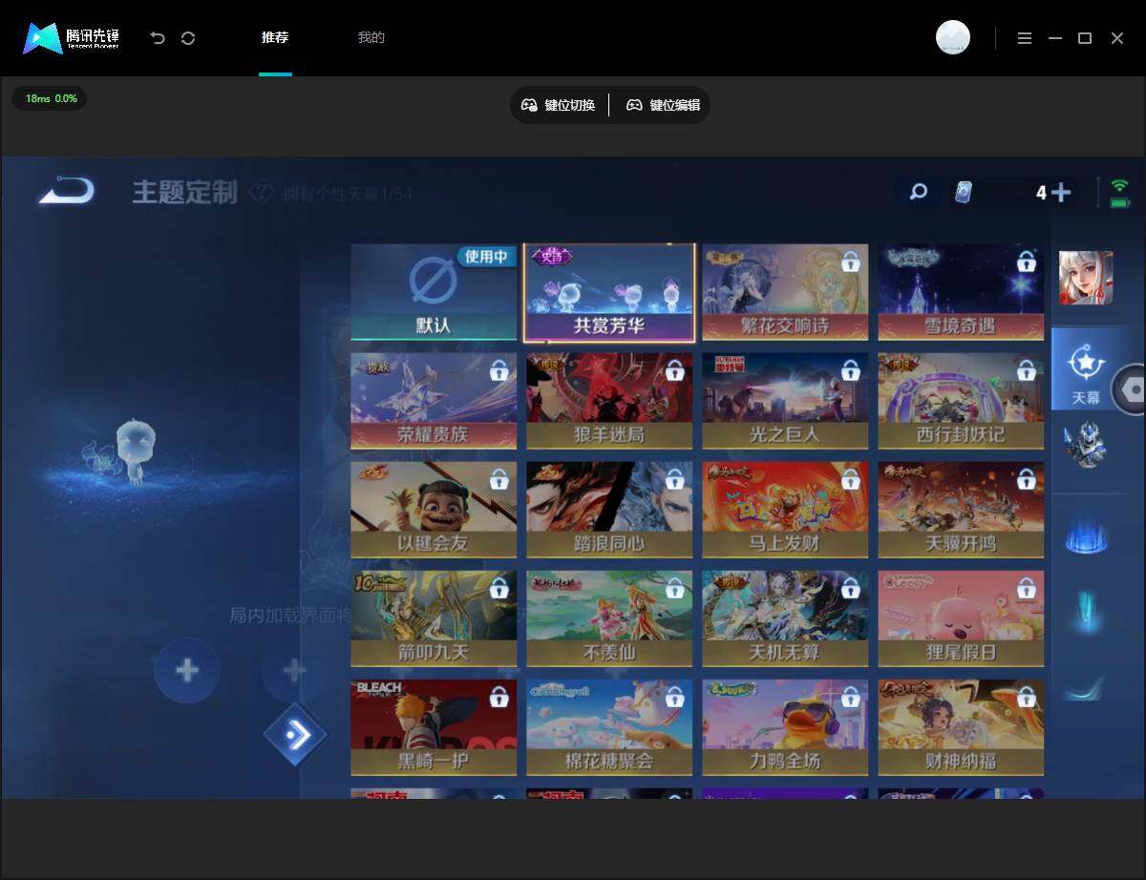1146x880 pixels.
Task: Expand panel with the diamond arrow
Action: coord(295,734)
